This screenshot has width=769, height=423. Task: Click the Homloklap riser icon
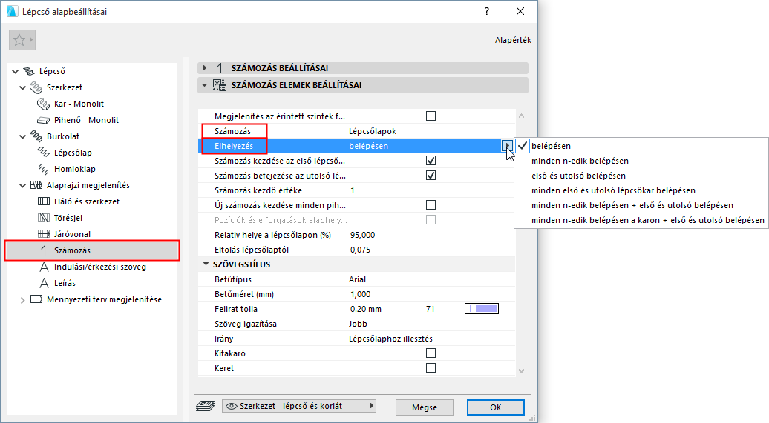click(x=44, y=169)
